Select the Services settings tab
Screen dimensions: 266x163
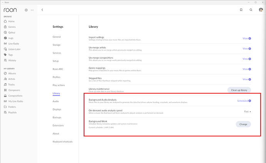(x=57, y=53)
